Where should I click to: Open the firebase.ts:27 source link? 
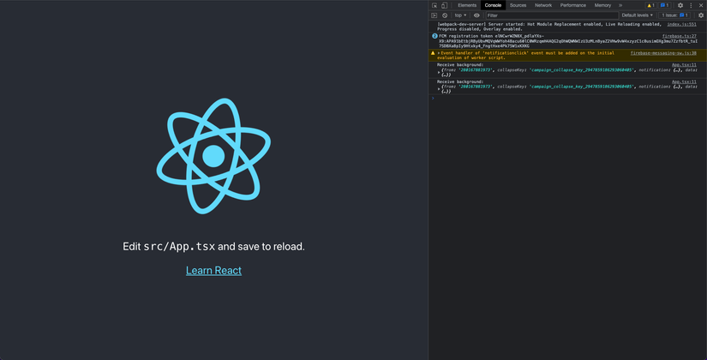(x=680, y=36)
